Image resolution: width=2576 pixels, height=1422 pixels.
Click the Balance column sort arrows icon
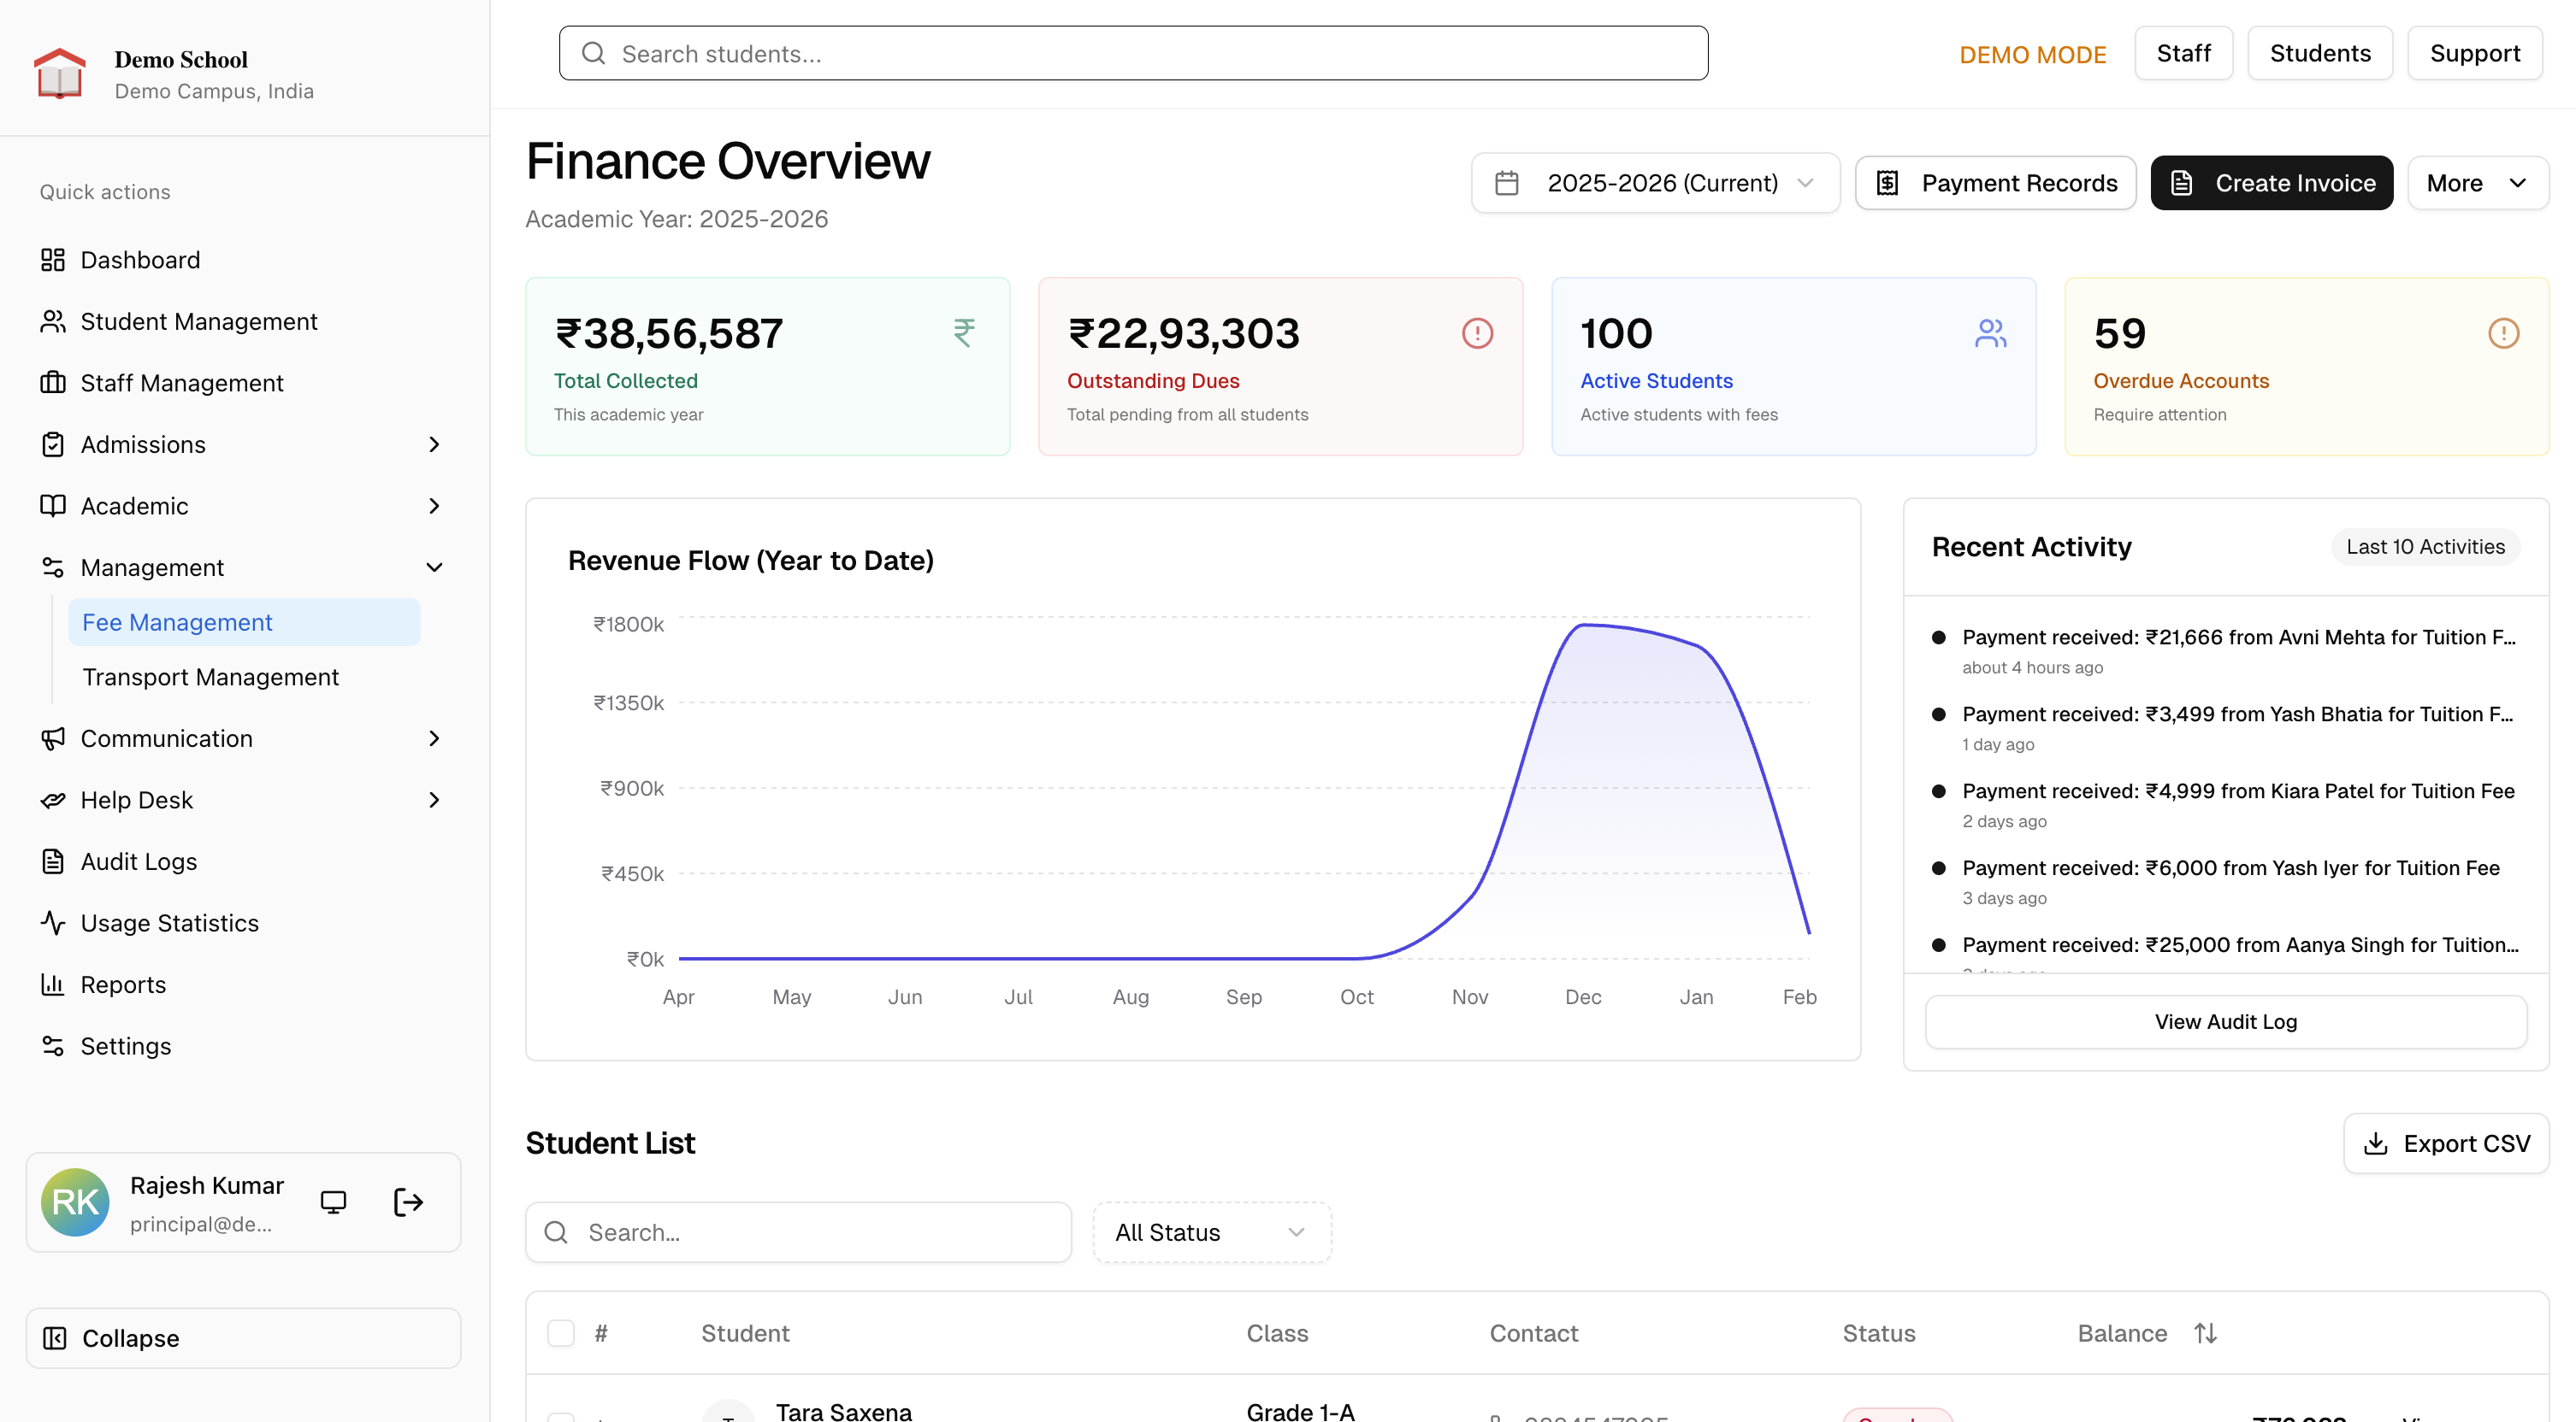click(2205, 1333)
